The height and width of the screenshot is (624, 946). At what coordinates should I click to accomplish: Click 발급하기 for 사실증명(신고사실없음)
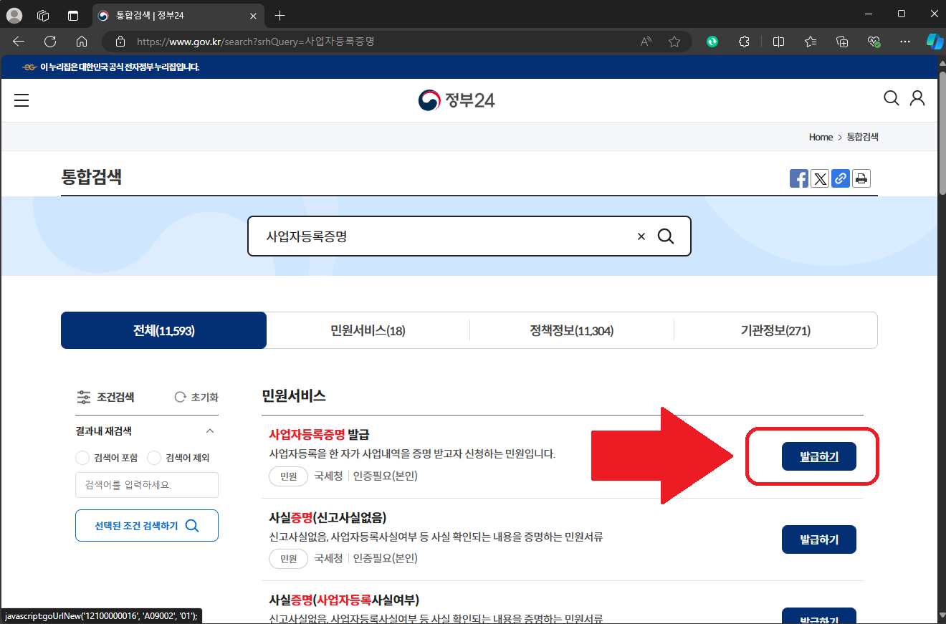819,539
